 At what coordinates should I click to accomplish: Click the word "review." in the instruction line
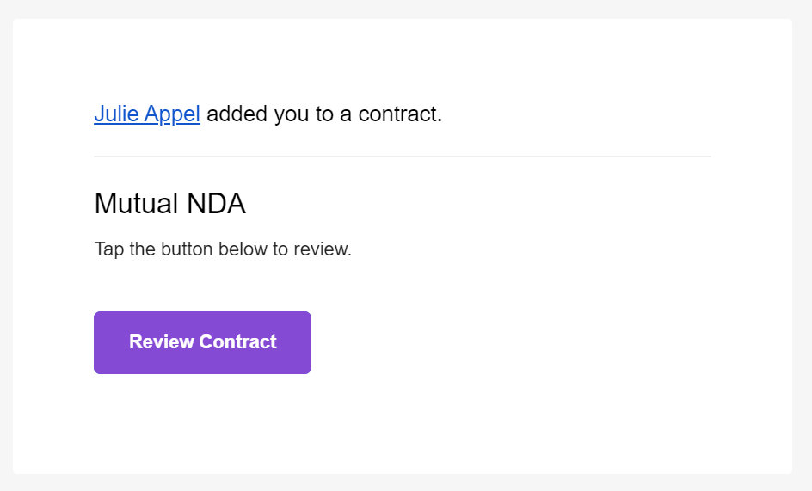tap(323, 249)
